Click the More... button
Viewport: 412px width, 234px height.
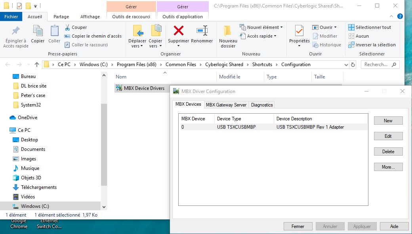388,167
